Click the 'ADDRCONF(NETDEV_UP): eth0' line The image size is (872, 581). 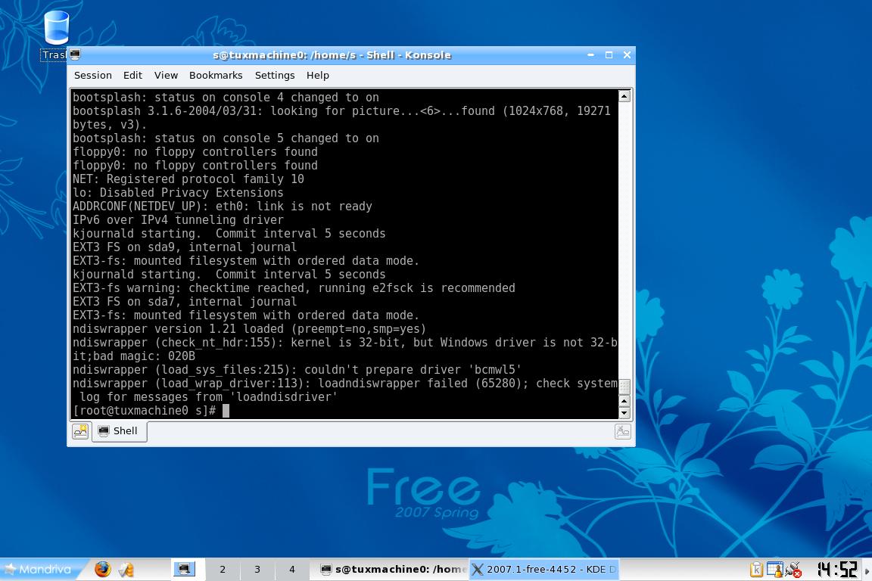(x=223, y=207)
